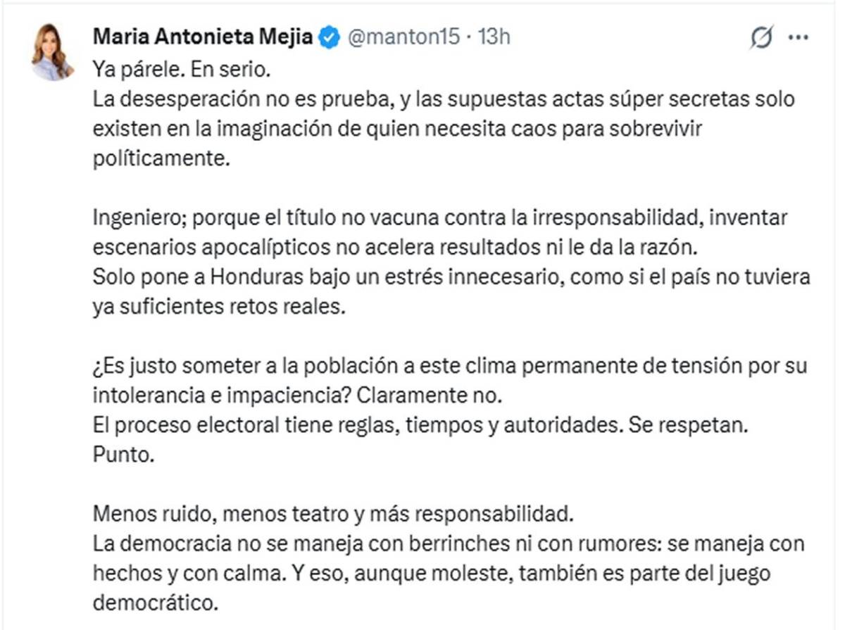Click the line saying 'Ya párele. En serio.'
The width and height of the screenshot is (845, 630).
pos(180,69)
